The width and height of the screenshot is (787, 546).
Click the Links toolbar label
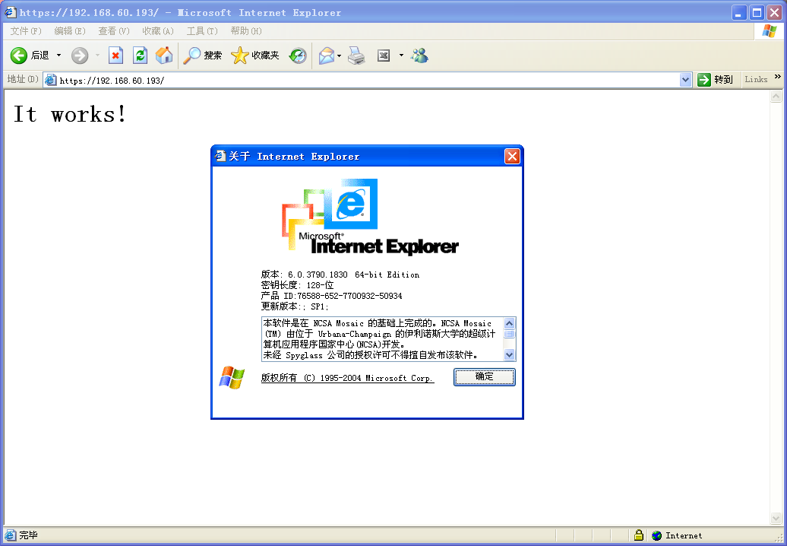click(756, 79)
